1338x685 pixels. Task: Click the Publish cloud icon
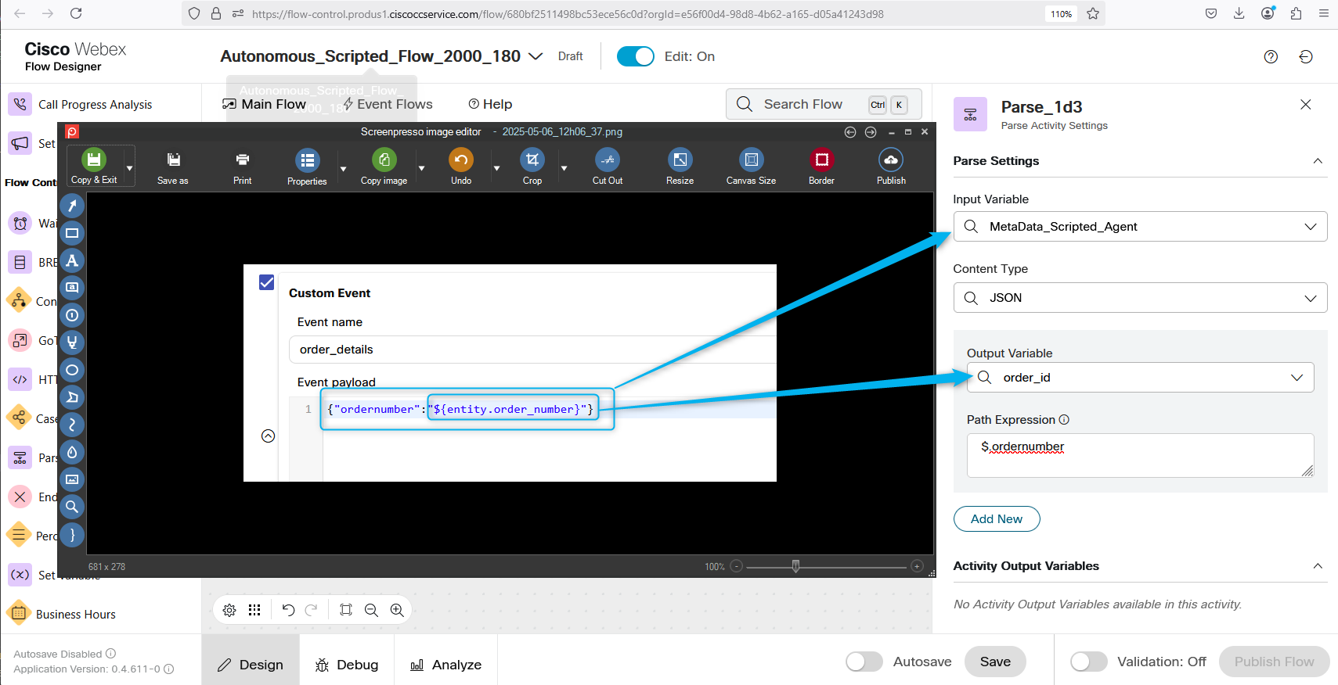coord(891,160)
